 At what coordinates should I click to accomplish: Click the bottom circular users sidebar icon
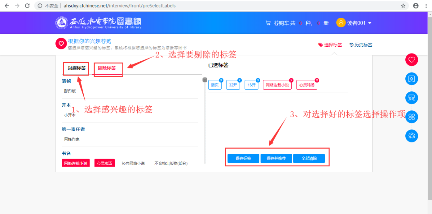click(x=412, y=136)
